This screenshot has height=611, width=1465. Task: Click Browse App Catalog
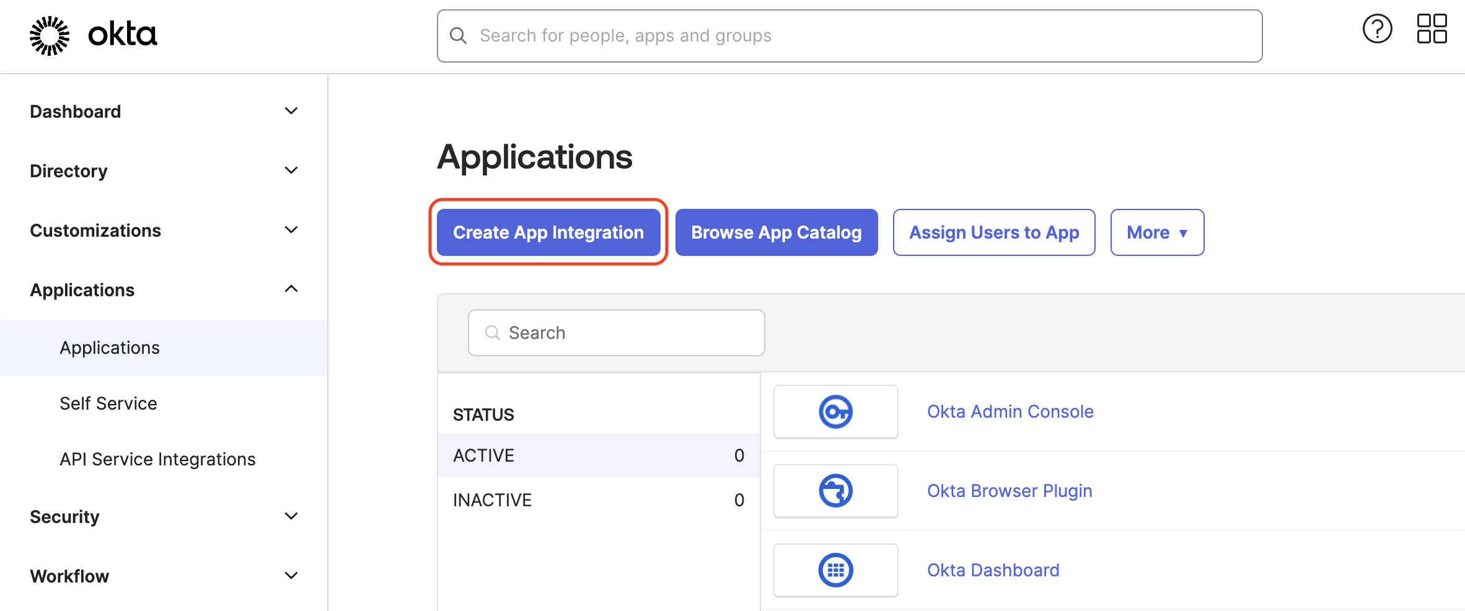[x=776, y=232]
